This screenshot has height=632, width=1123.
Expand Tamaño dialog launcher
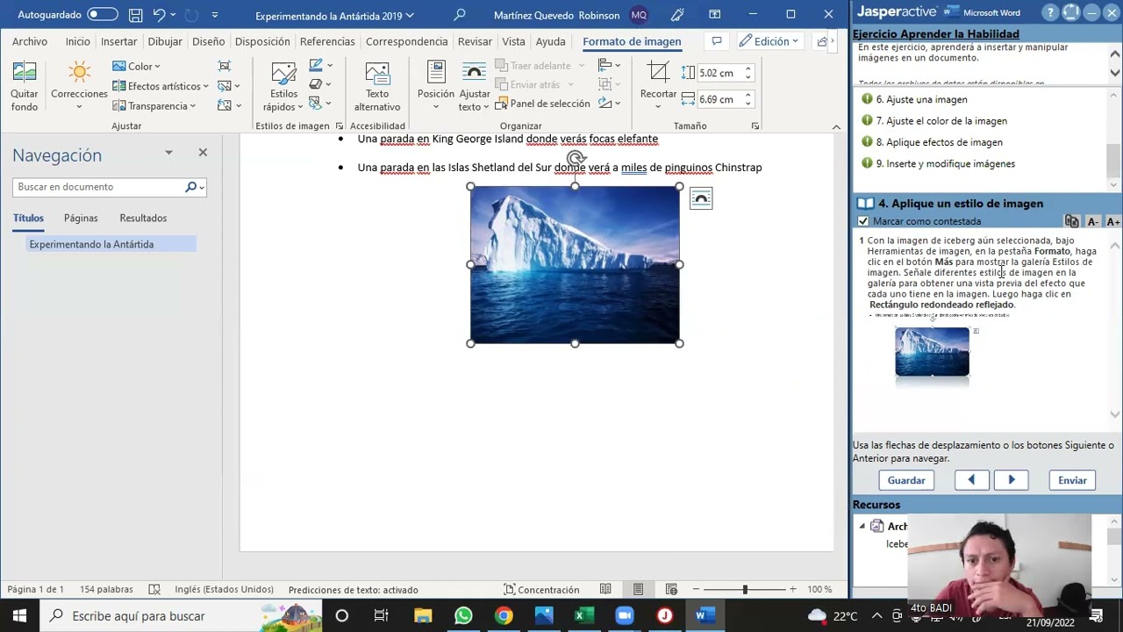point(755,126)
